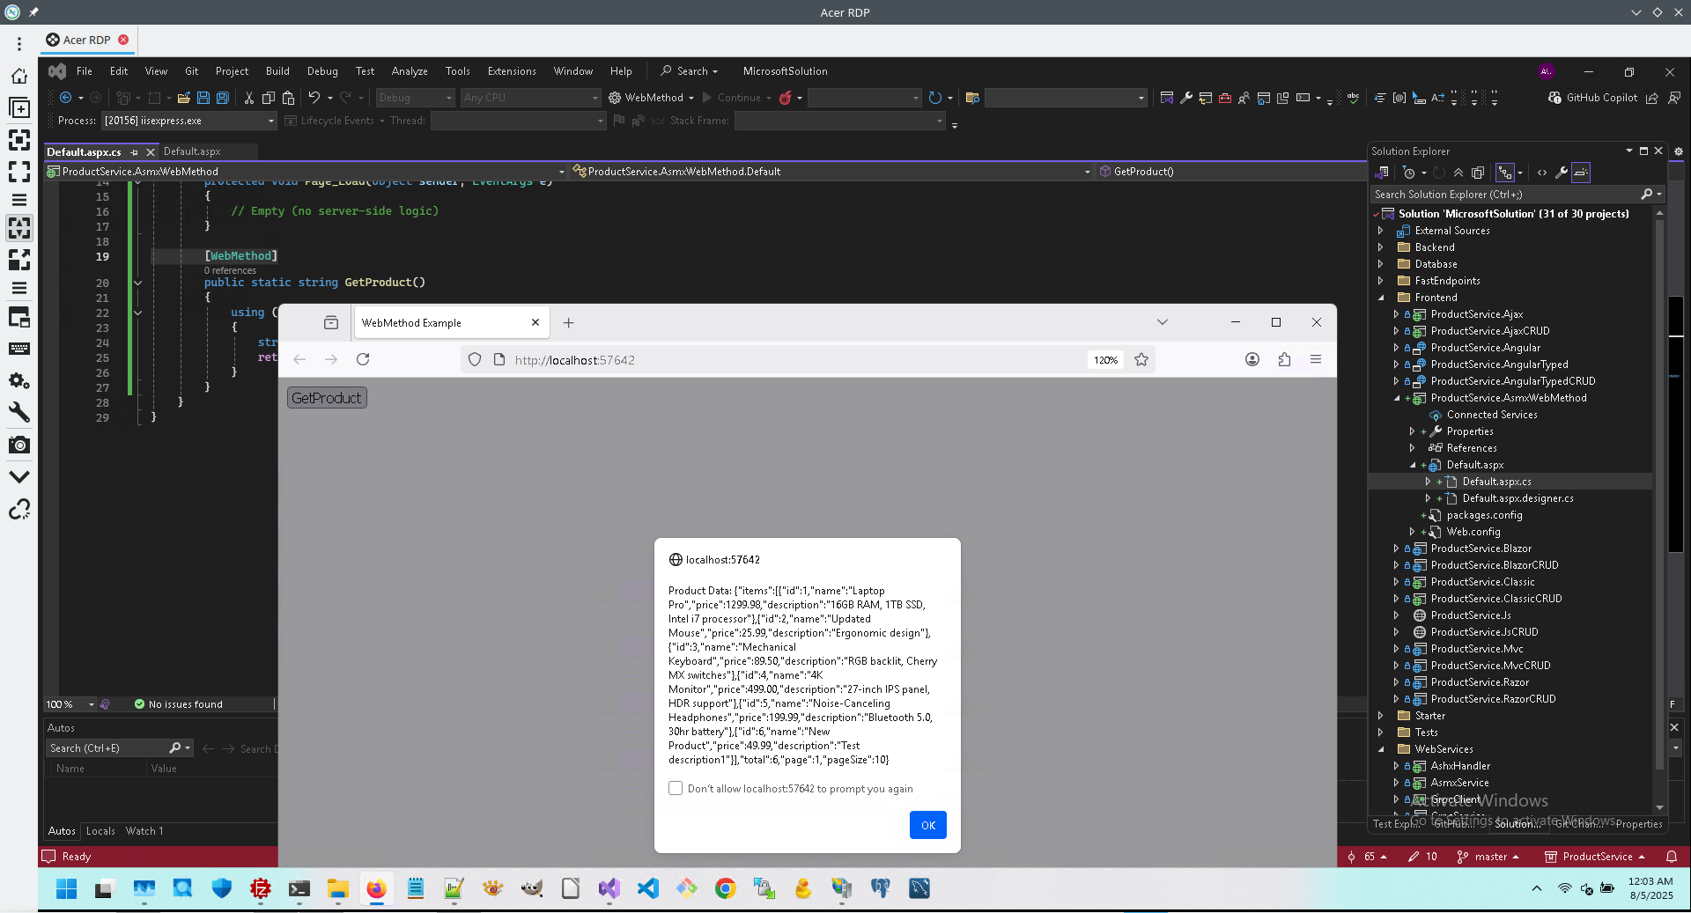Viewport: 1691px width, 913px height.
Task: Click the Hot Reload flame icon
Action: pyautogui.click(x=786, y=98)
